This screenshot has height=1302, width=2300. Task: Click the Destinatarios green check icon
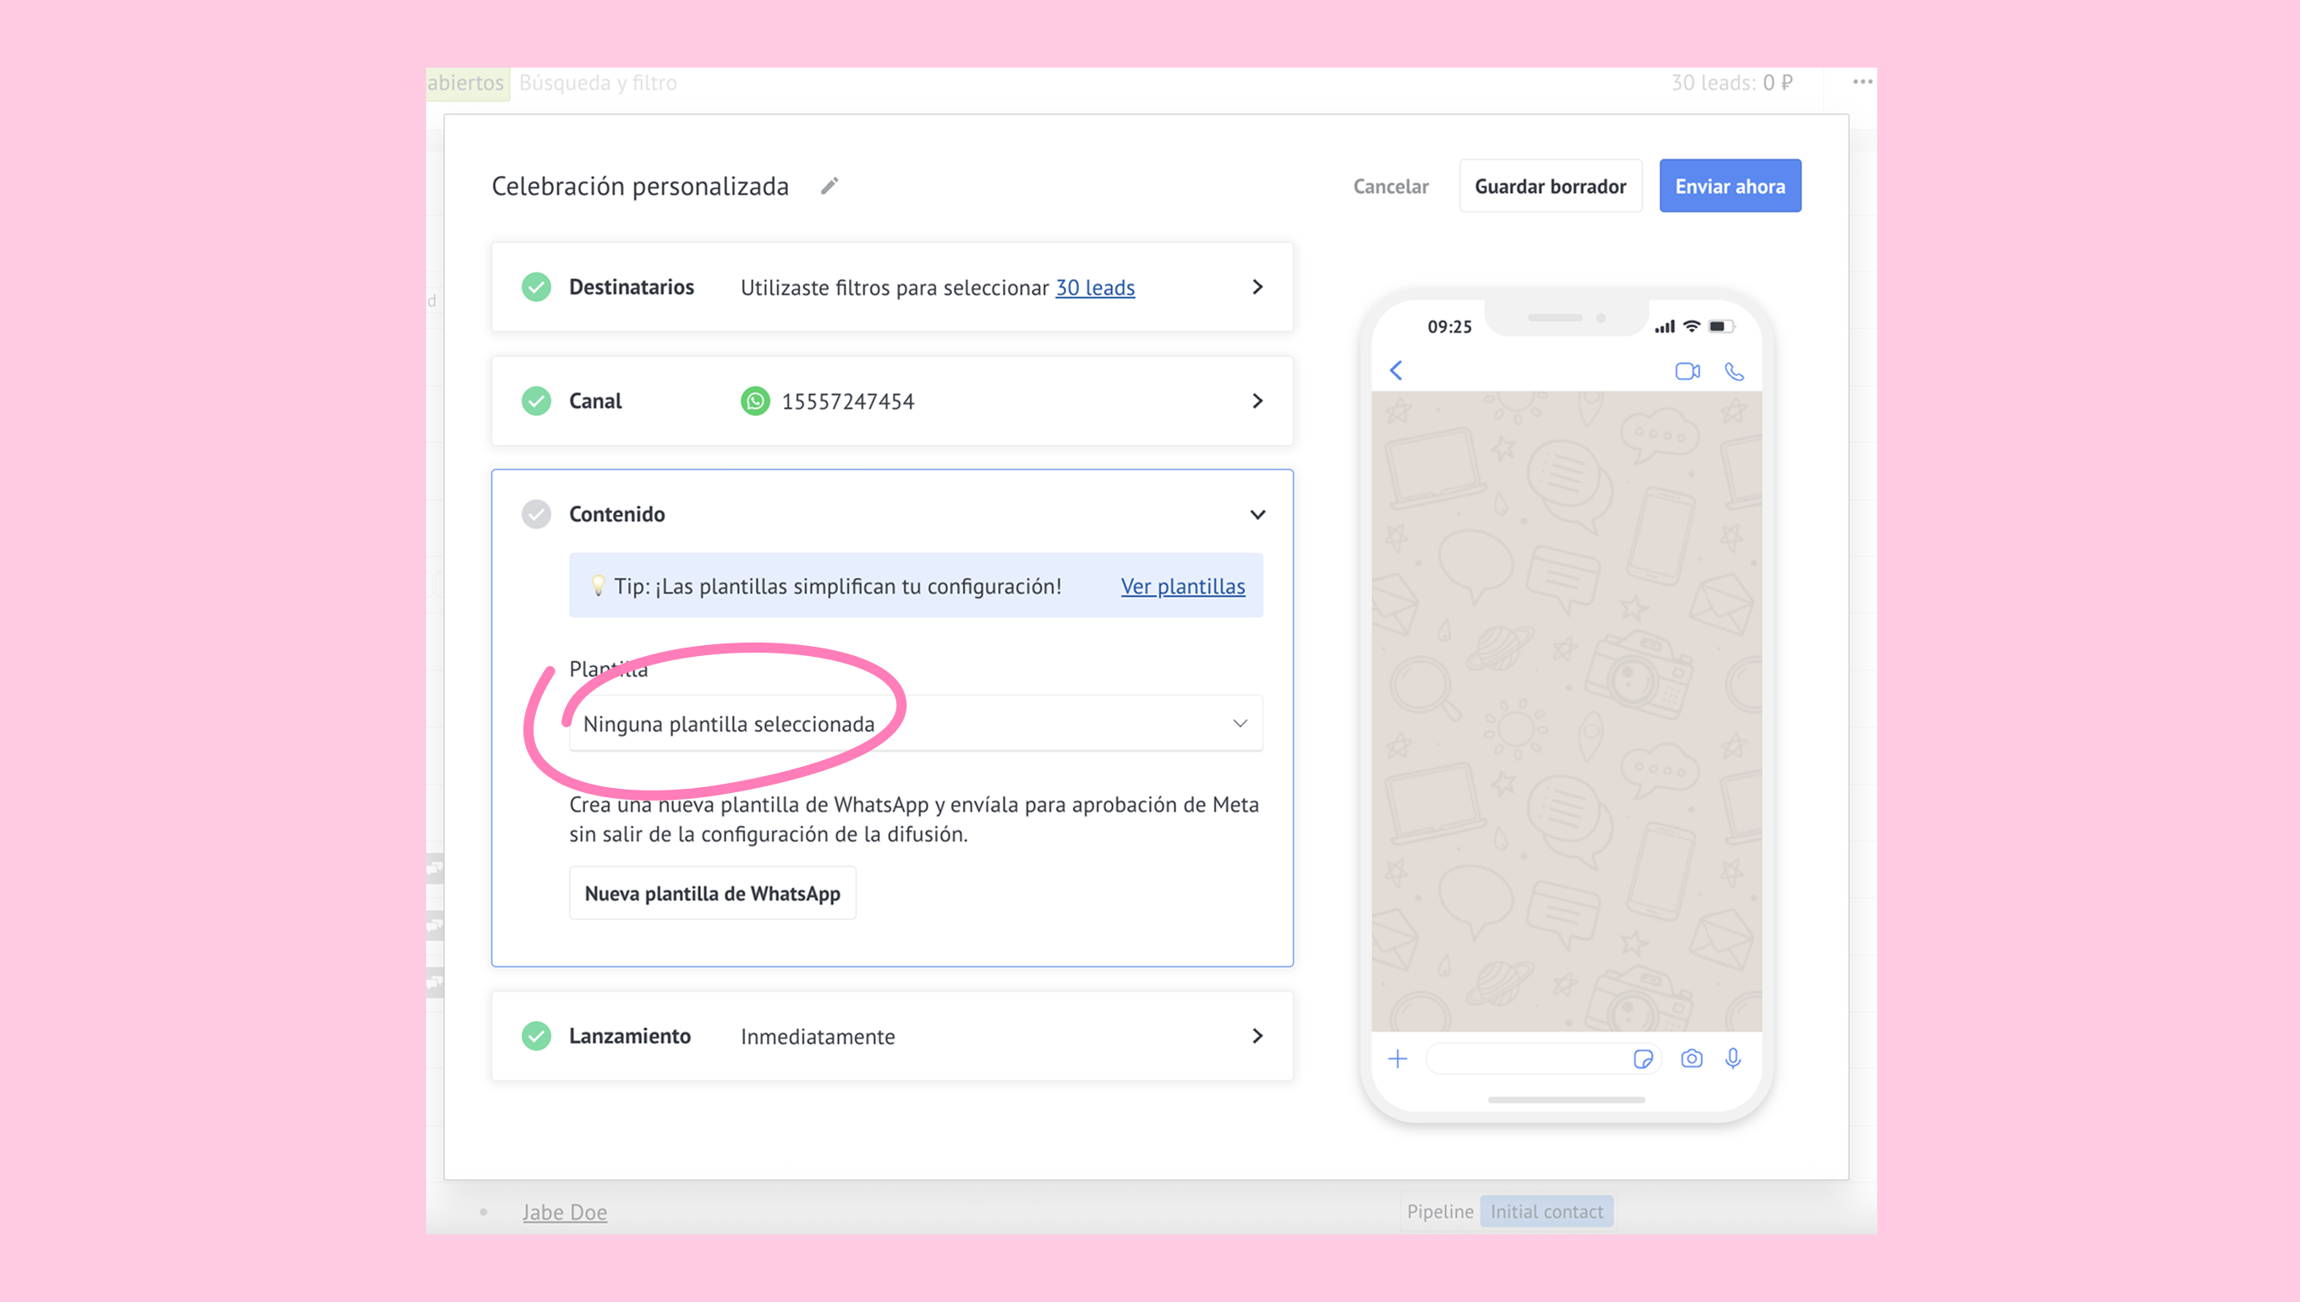click(x=537, y=287)
